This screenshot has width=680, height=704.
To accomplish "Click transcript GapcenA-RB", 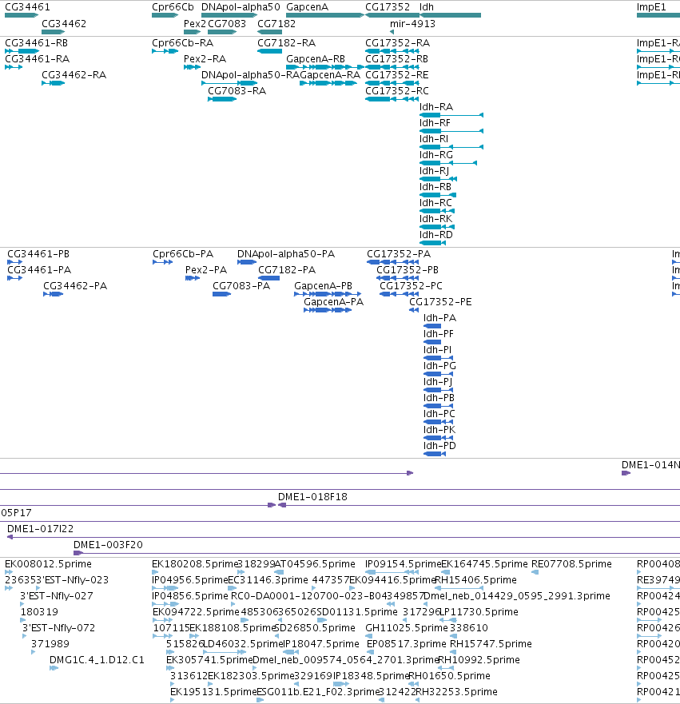I will (325, 67).
